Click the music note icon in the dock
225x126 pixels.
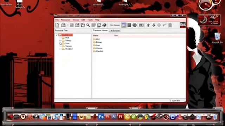[56, 117]
